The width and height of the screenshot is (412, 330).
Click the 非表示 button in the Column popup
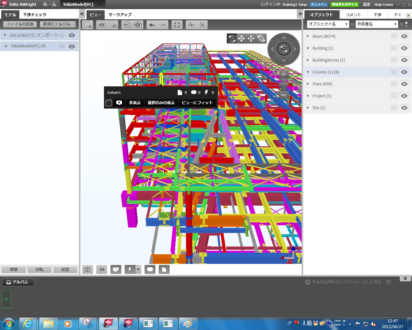click(135, 102)
